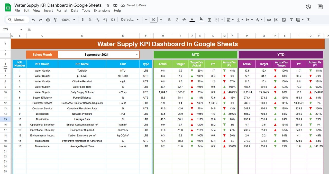Open the Data menu
Screen dimensions: 329x174
pos(75,11)
